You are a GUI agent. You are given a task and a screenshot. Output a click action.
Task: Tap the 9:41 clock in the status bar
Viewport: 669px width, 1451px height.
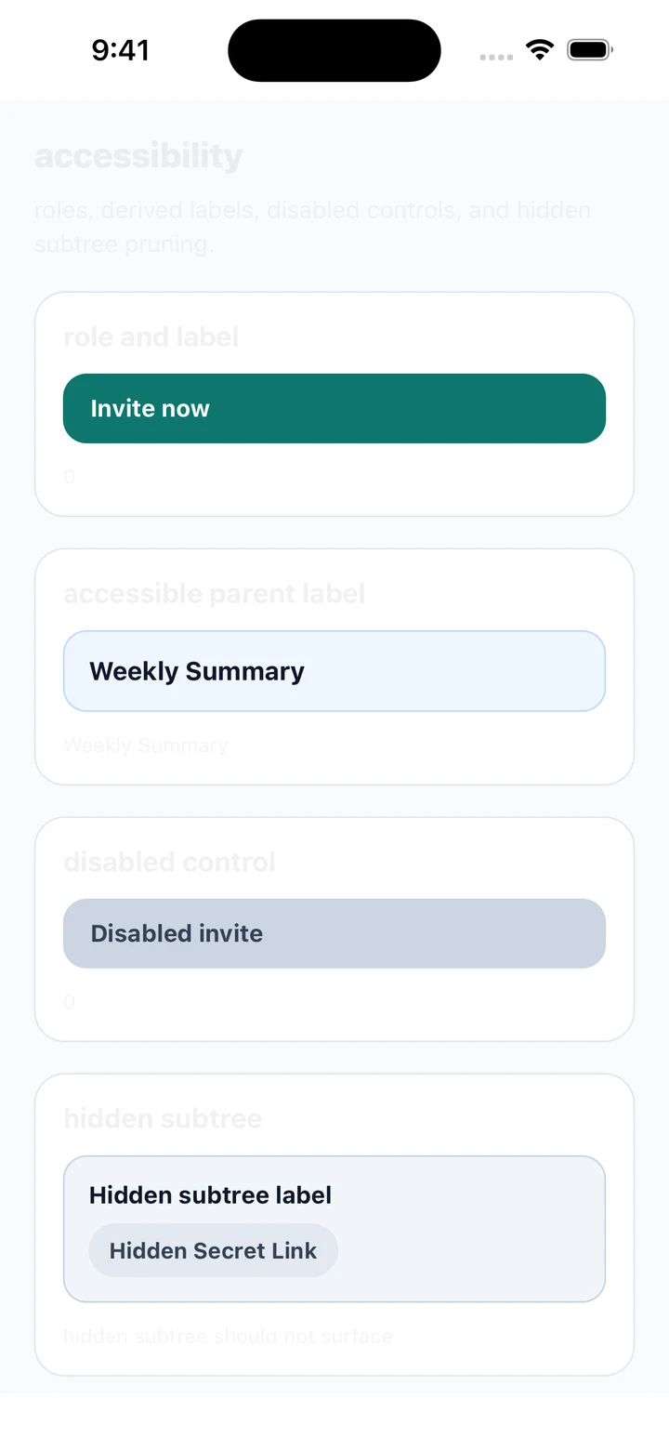(x=121, y=50)
